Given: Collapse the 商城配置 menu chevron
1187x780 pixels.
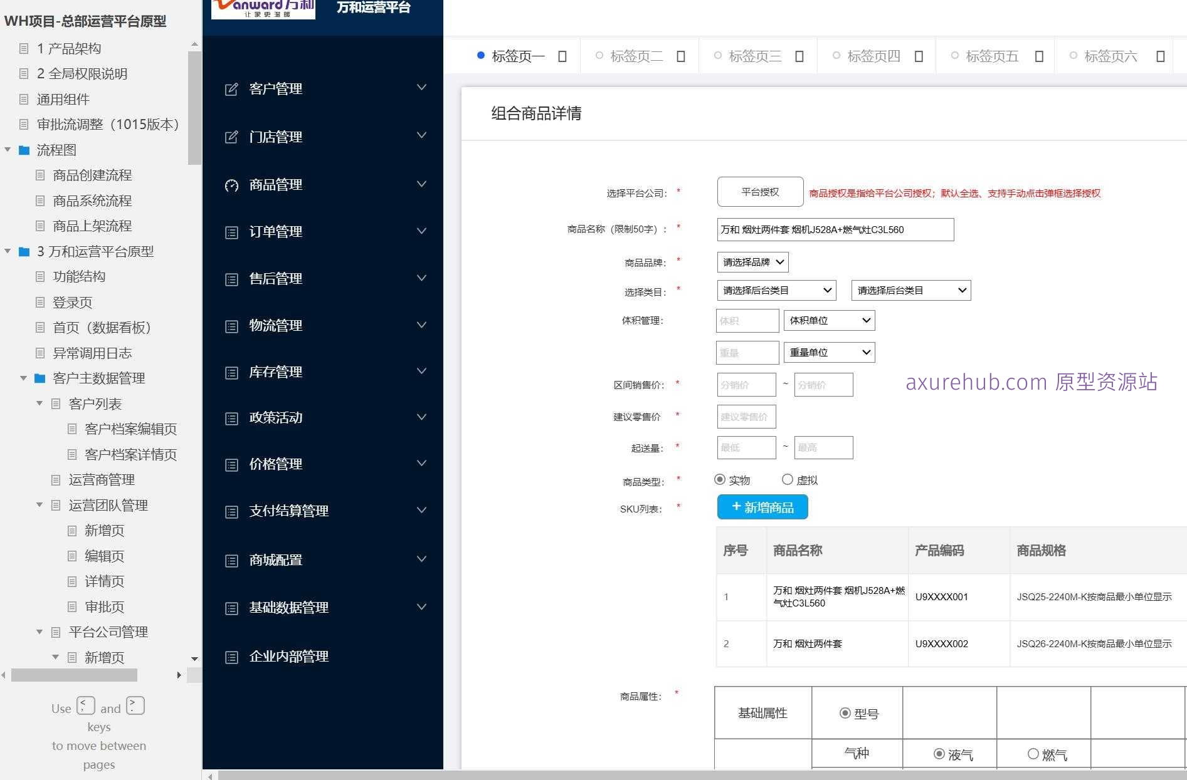Looking at the screenshot, I should tap(421, 559).
